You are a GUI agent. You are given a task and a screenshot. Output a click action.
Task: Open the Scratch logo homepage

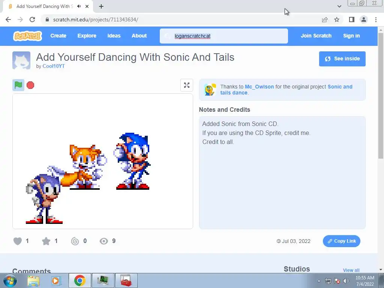pos(27,36)
